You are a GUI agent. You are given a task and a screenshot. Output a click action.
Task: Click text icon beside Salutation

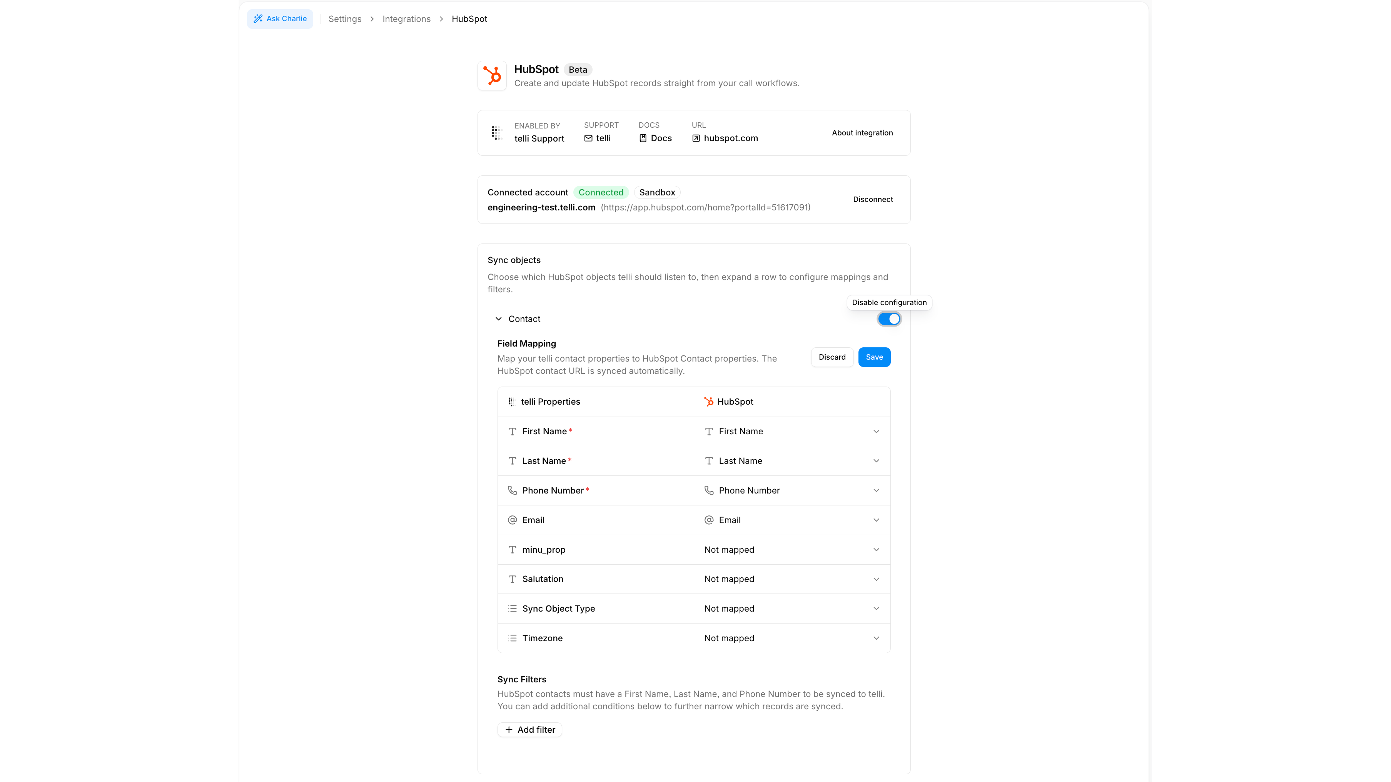tap(513, 579)
